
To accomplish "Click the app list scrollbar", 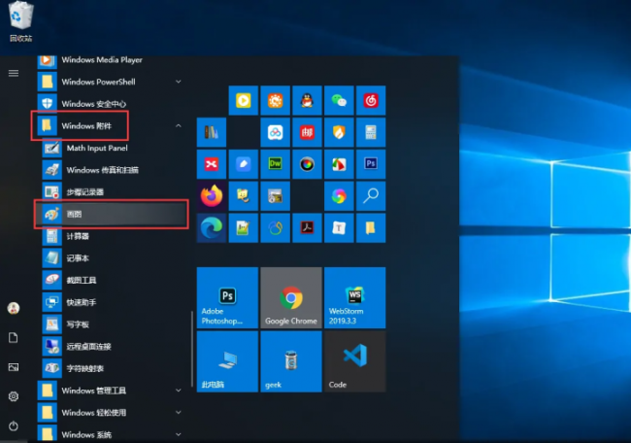I will 192,349.
